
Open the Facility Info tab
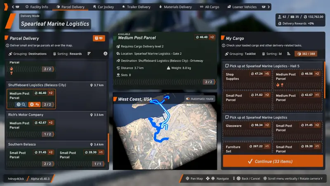coord(37,7)
